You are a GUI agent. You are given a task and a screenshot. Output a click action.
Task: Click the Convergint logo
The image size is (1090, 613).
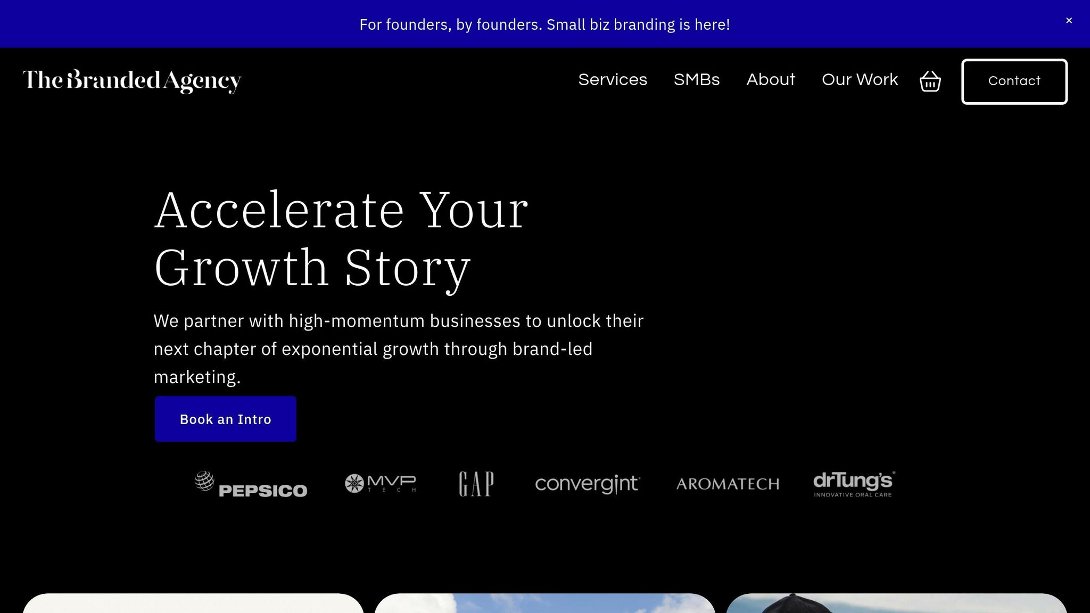(x=588, y=484)
